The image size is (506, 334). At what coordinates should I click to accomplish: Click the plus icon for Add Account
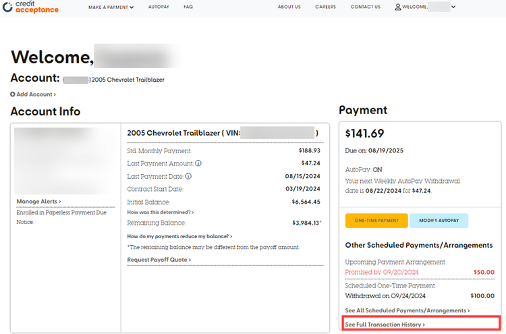pos(13,94)
